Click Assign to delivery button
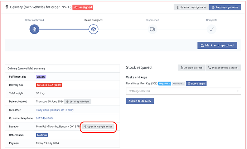This screenshot has width=247, height=149. click(140, 101)
